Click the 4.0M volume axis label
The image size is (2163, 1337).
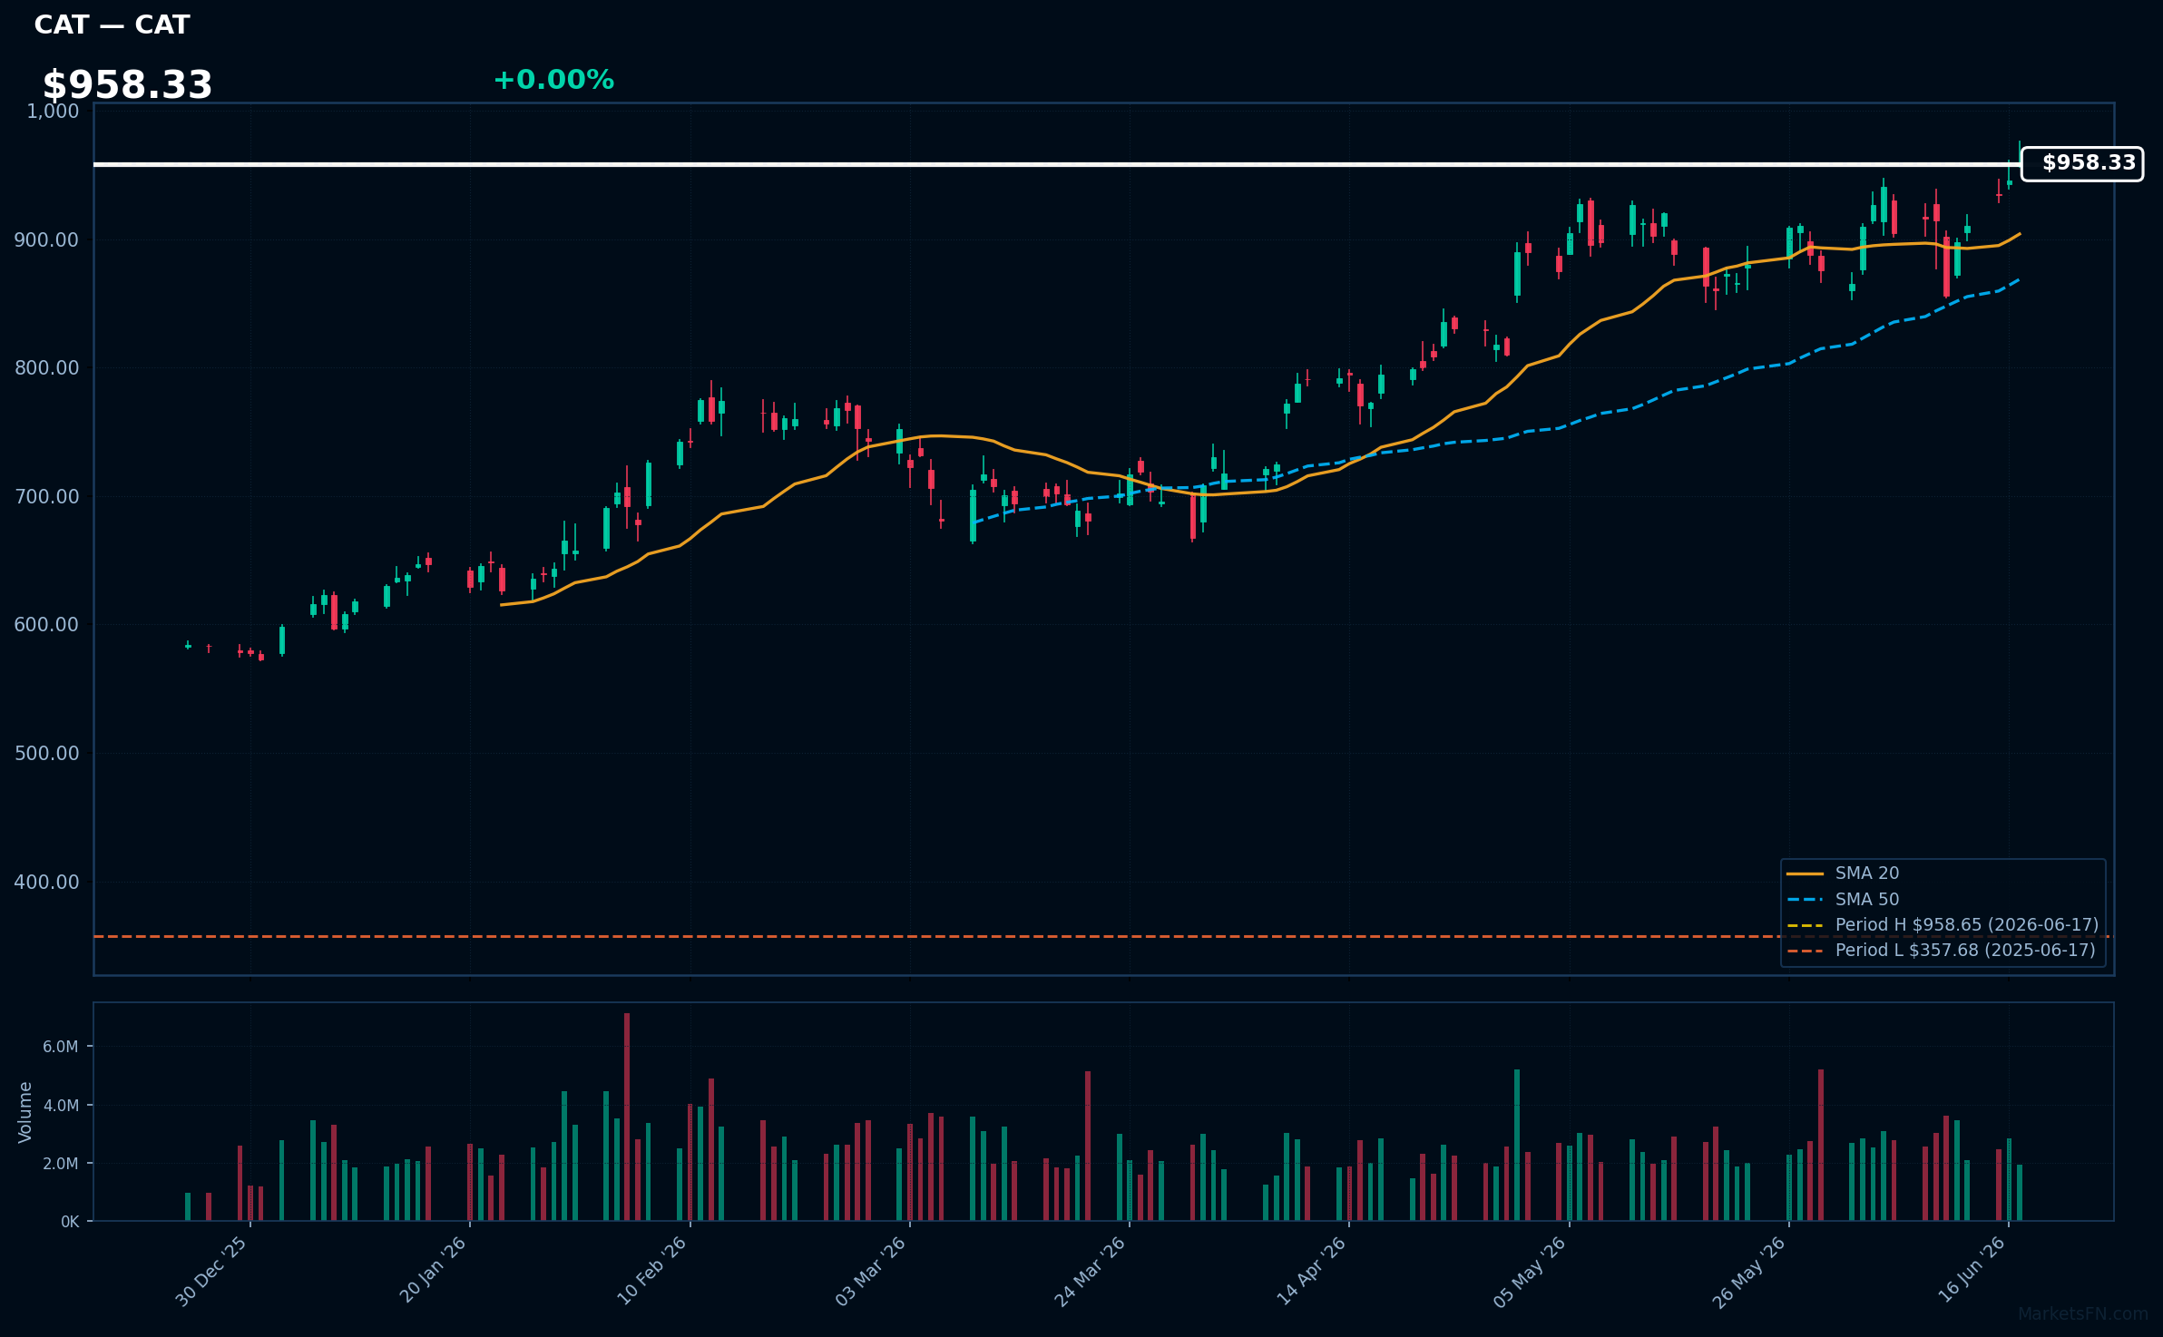pyautogui.click(x=61, y=1106)
